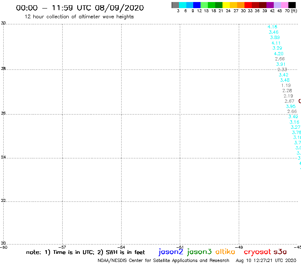Click the timestamp 'Aug 10 12:27:21 UTC 2020'

266,261
